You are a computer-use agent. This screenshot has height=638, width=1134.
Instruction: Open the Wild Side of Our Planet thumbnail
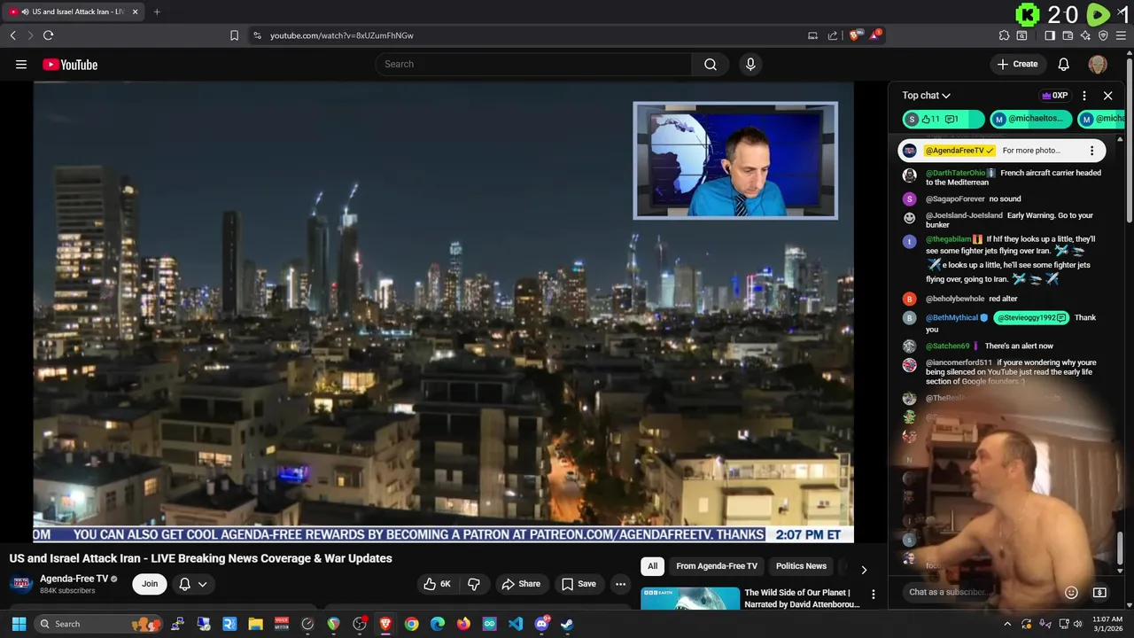pyautogui.click(x=690, y=598)
